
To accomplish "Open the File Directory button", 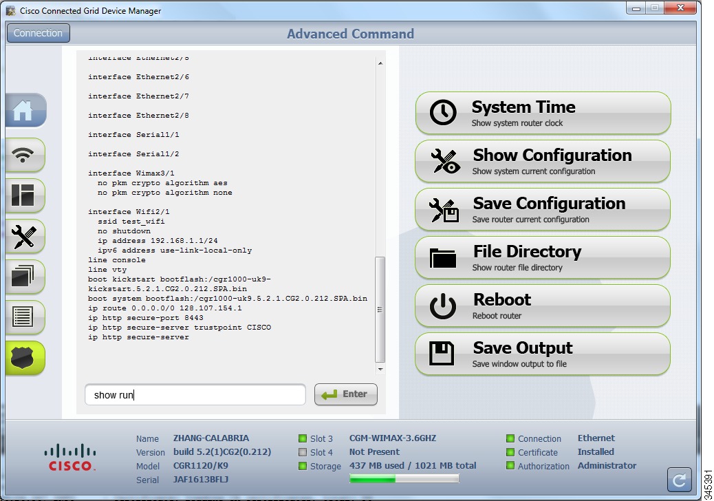I will point(542,257).
